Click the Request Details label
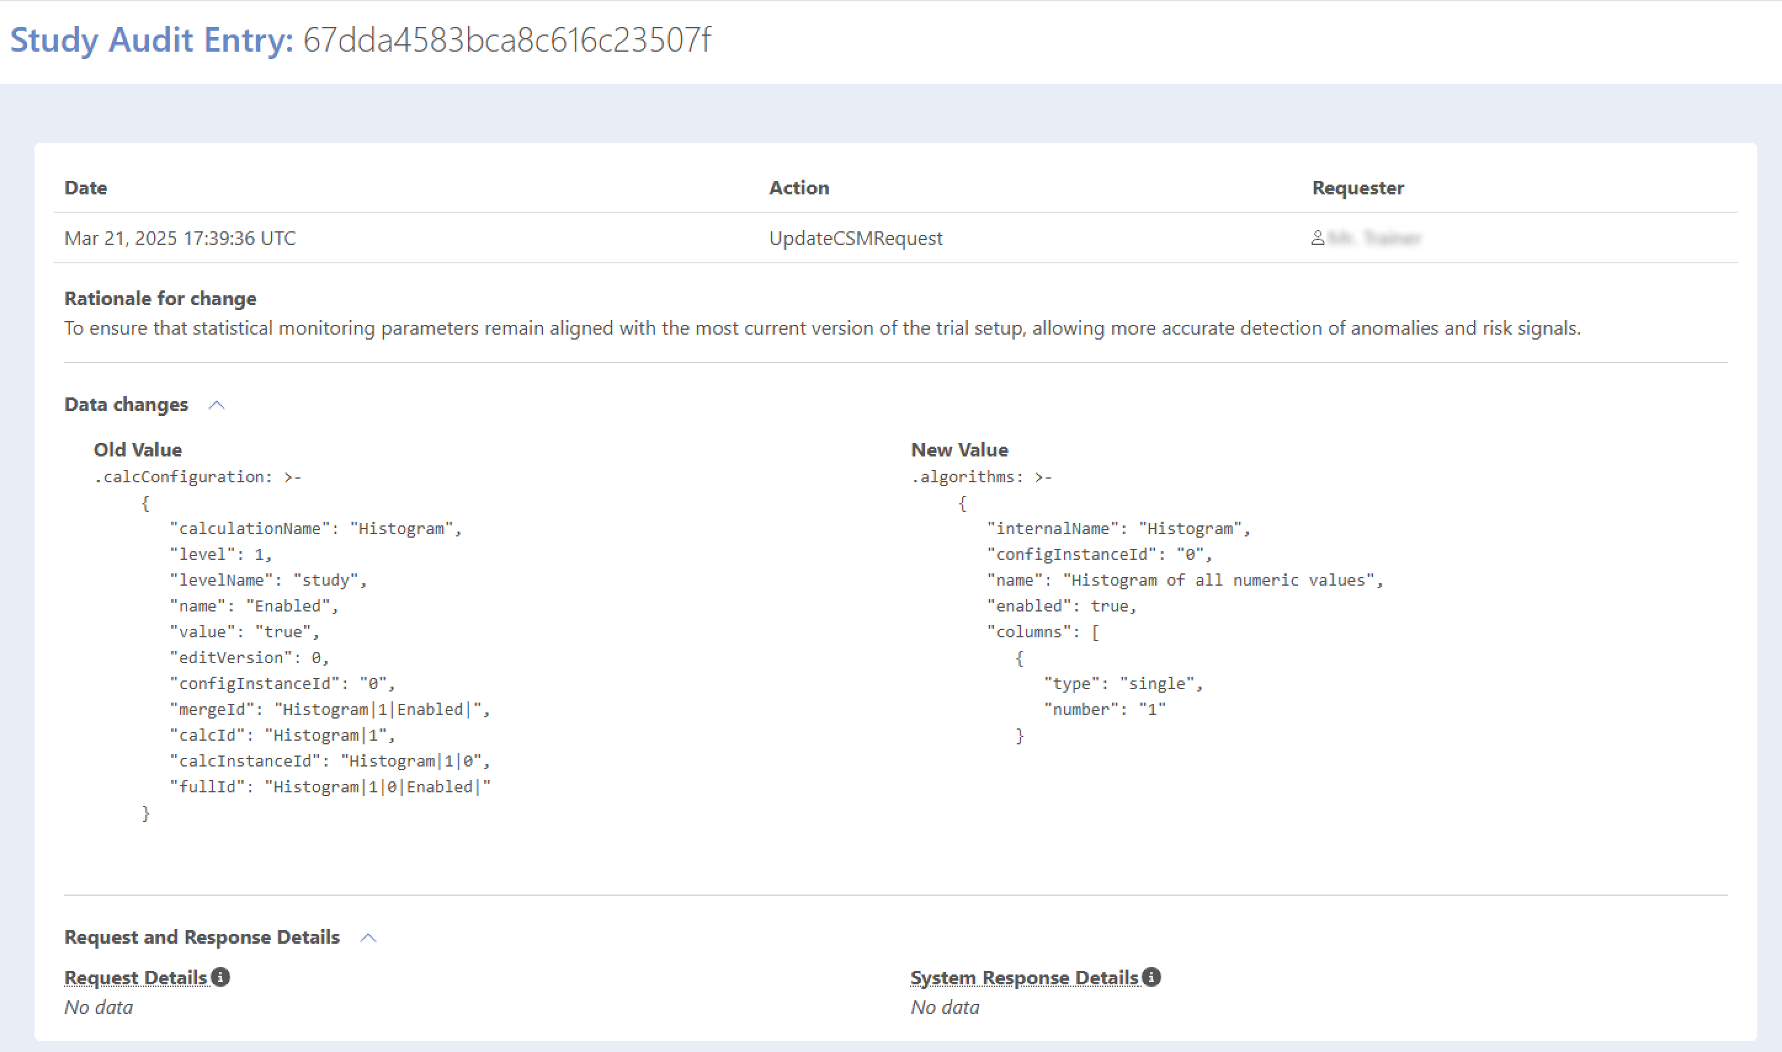Screen dimensions: 1782x1052 tap(135, 978)
